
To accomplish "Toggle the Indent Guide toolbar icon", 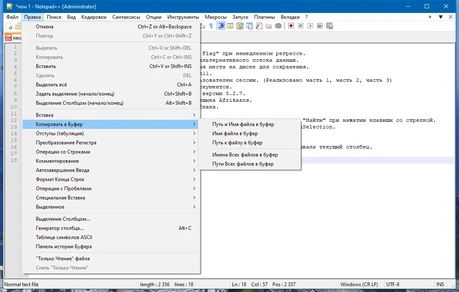I will point(221,26).
